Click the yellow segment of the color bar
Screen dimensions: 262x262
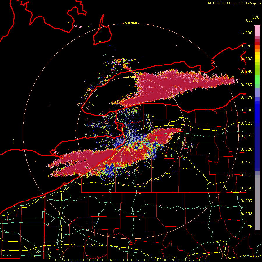(x=257, y=57)
